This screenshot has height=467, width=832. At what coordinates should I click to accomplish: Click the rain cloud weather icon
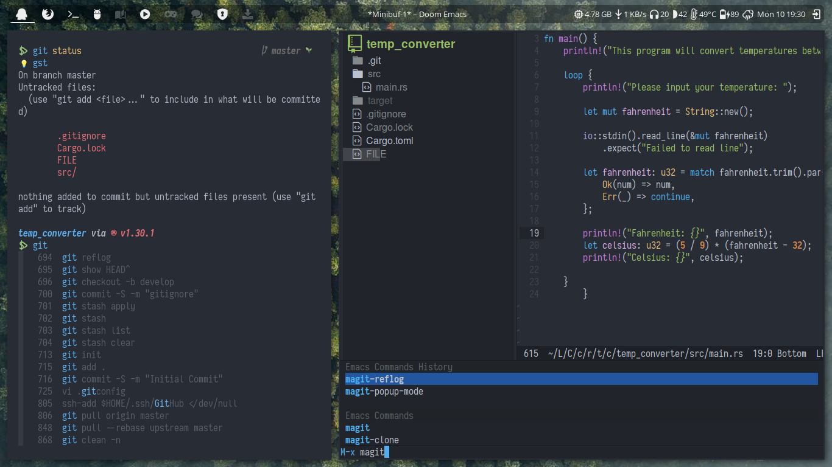pyautogui.click(x=748, y=14)
